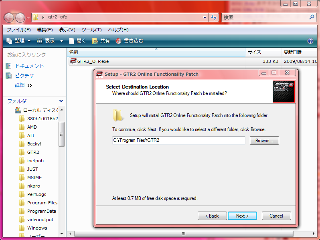Expand the 表示 views dropdown arrow
Image resolution: width=320 pixels, height=240 pixels.
click(61, 41)
